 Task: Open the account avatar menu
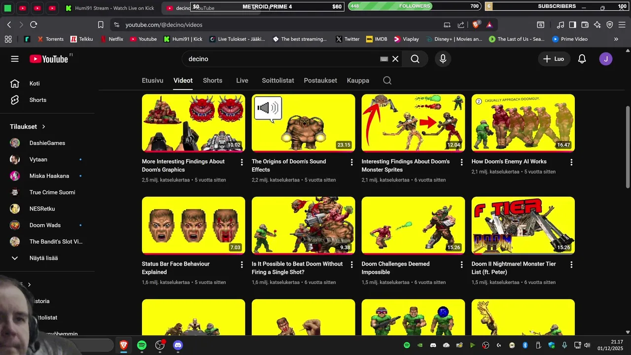coord(606,59)
